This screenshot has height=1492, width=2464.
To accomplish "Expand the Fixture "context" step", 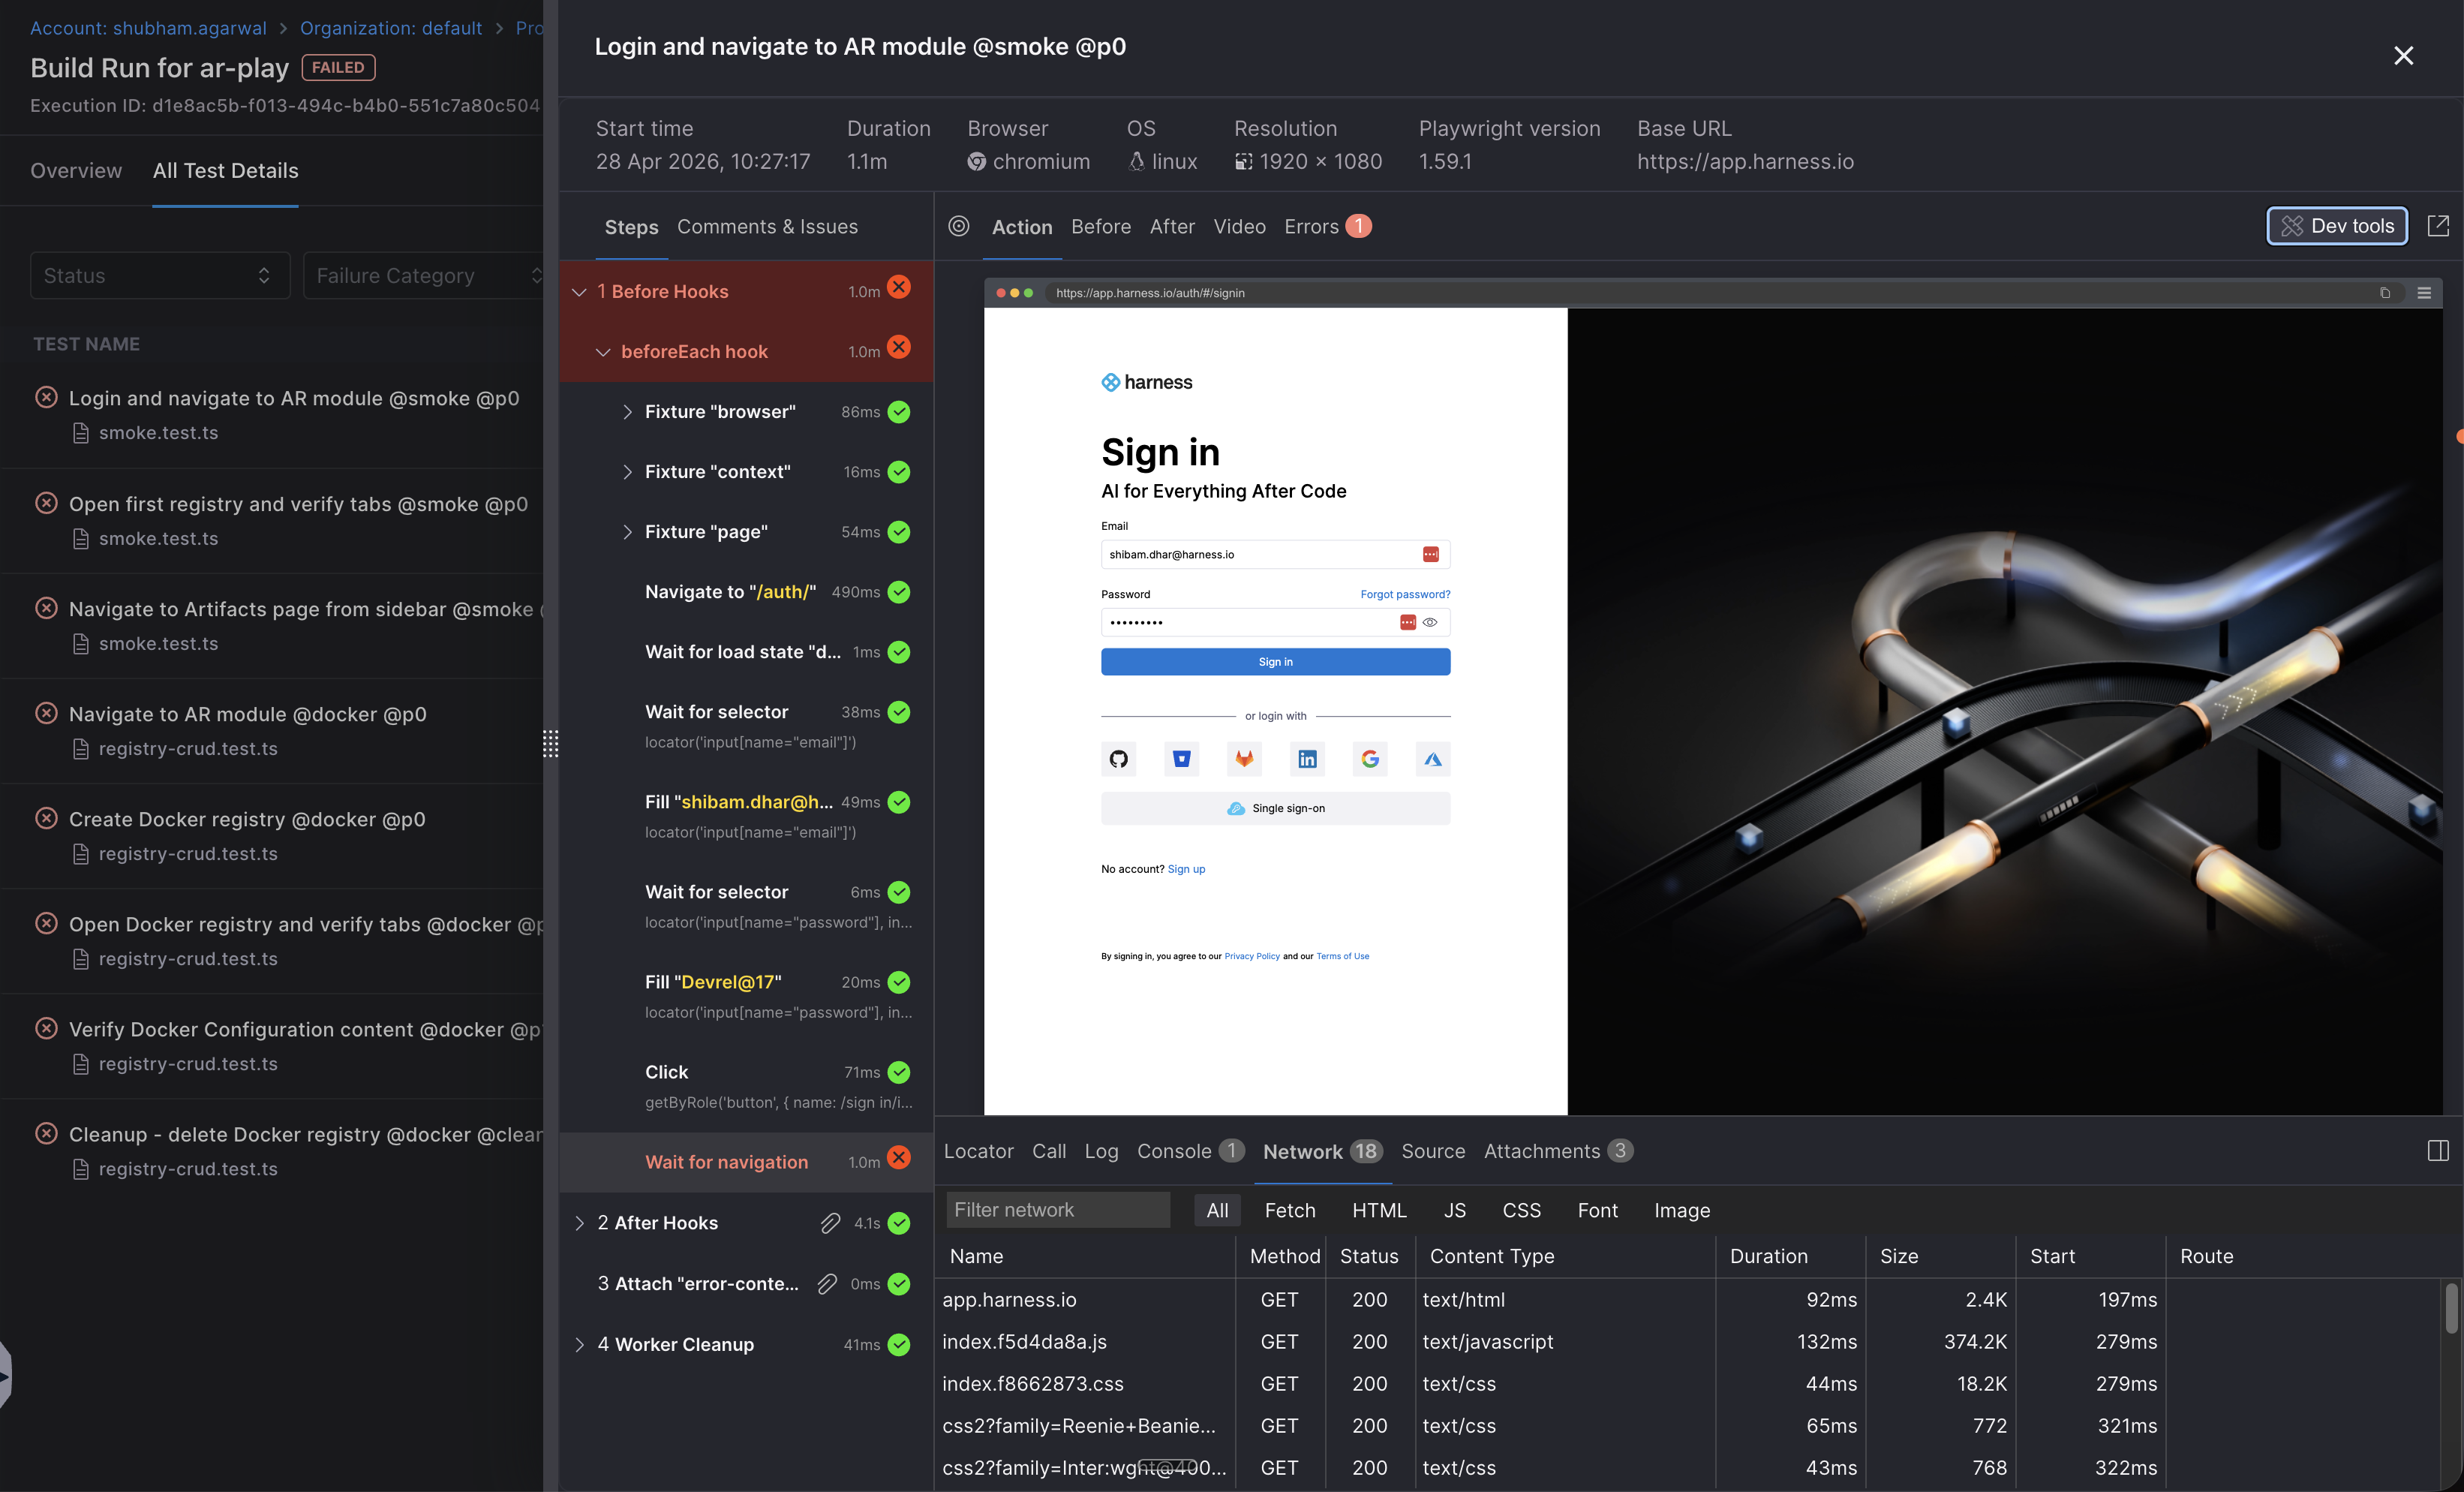I will click(627, 472).
